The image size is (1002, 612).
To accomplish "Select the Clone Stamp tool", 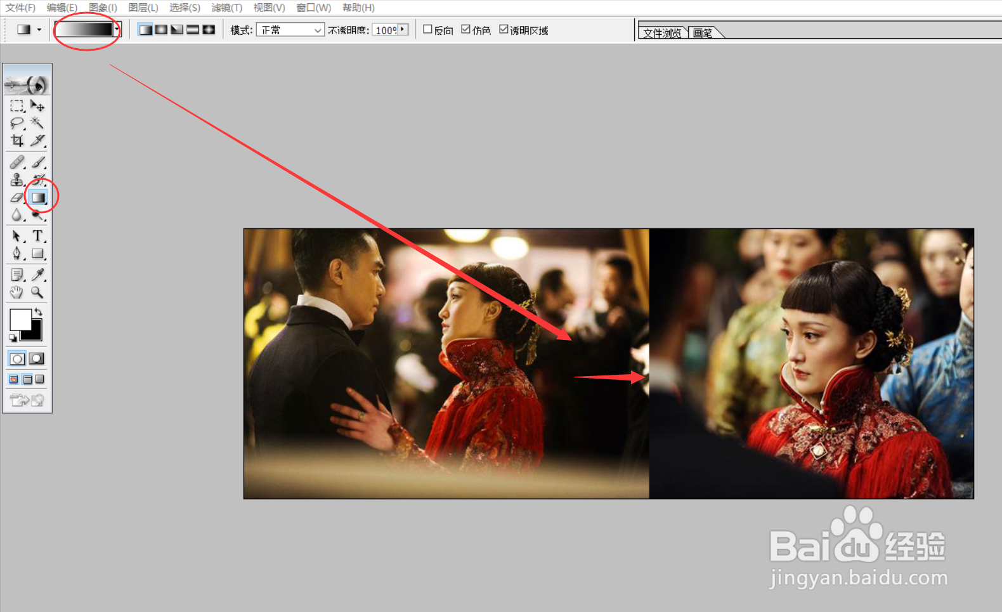I will [17, 180].
